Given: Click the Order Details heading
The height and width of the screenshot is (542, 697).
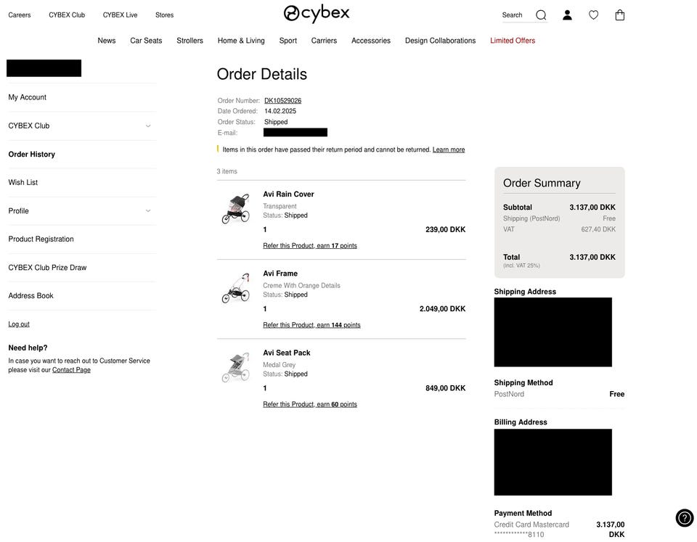Looking at the screenshot, I should click(x=262, y=74).
